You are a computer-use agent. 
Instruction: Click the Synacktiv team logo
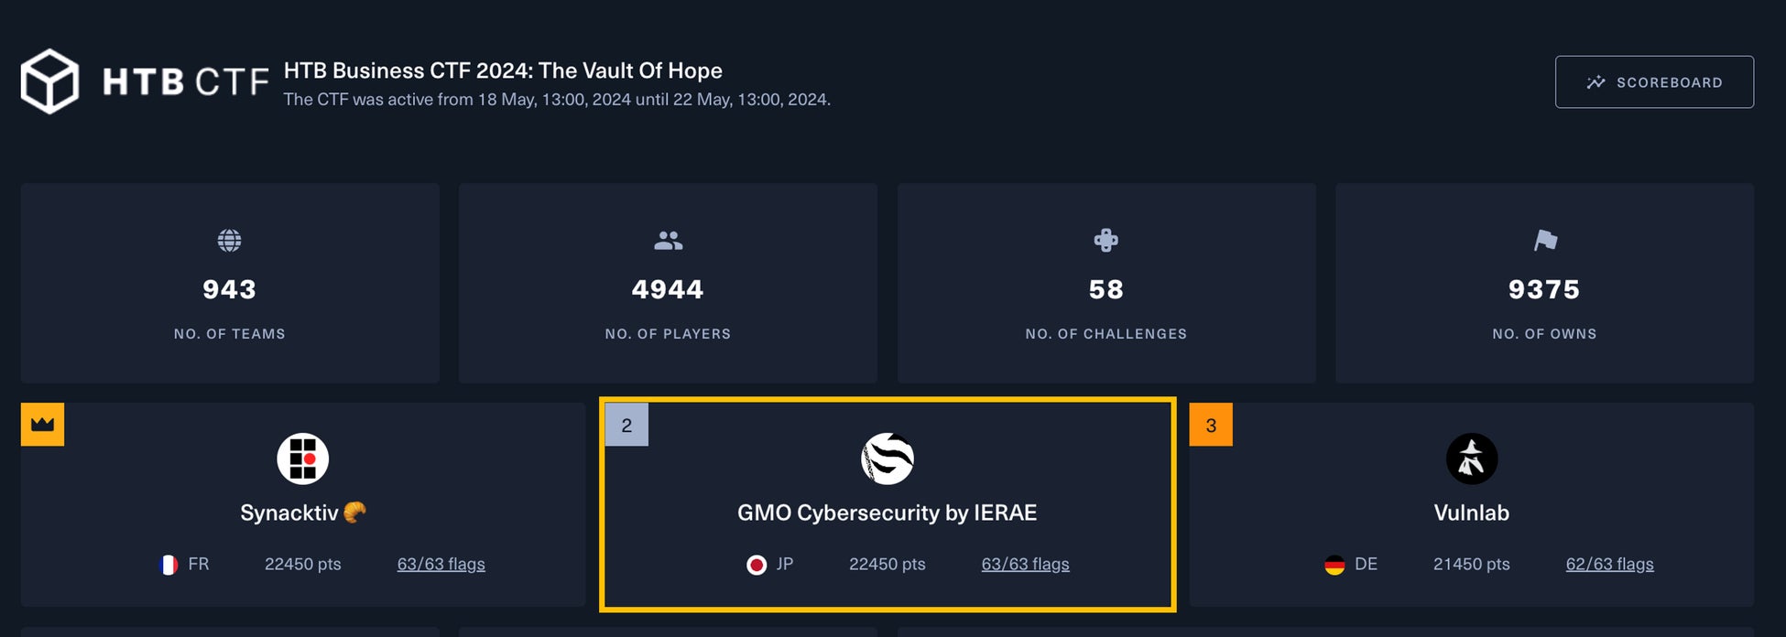coord(302,459)
